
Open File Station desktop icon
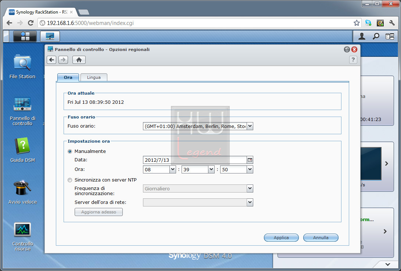pos(22,67)
